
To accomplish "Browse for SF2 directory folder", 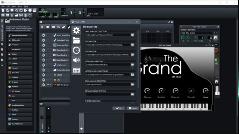I will click(133, 55).
